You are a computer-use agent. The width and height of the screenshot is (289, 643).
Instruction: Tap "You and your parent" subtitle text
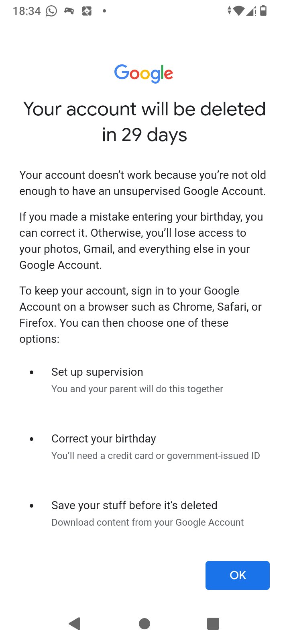pos(137,389)
